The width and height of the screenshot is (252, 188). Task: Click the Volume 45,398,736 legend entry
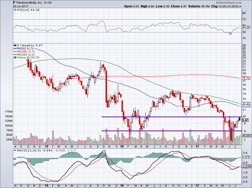28,58
